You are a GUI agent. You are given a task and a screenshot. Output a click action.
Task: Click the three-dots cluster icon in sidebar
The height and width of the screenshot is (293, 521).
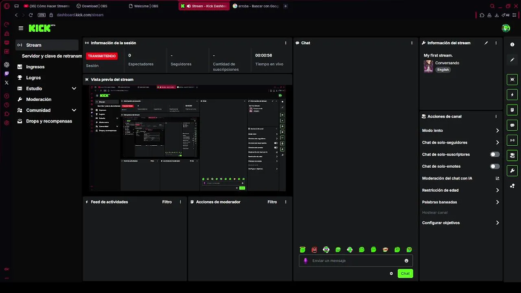coord(512,186)
